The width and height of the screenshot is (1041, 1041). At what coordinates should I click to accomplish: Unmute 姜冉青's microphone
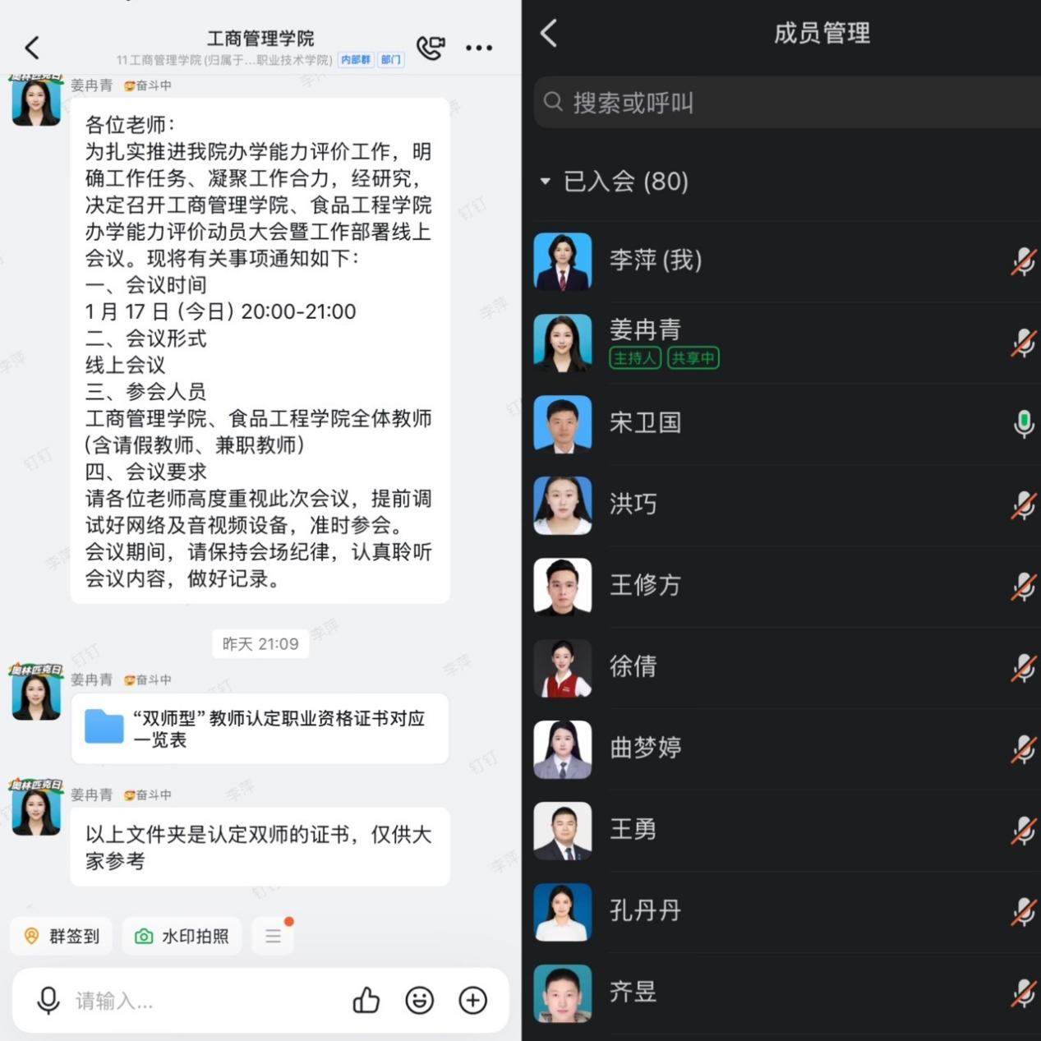click(x=1023, y=343)
